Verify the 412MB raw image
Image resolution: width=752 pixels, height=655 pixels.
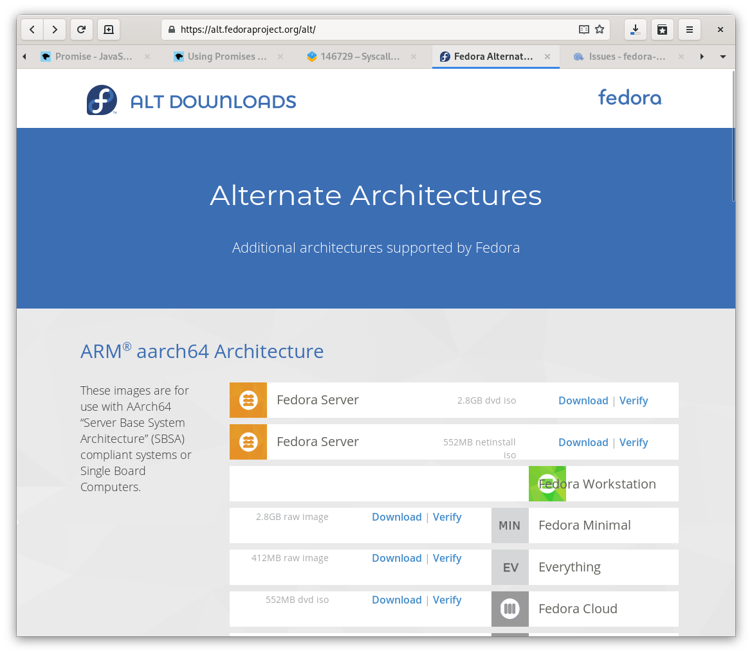pyautogui.click(x=447, y=558)
